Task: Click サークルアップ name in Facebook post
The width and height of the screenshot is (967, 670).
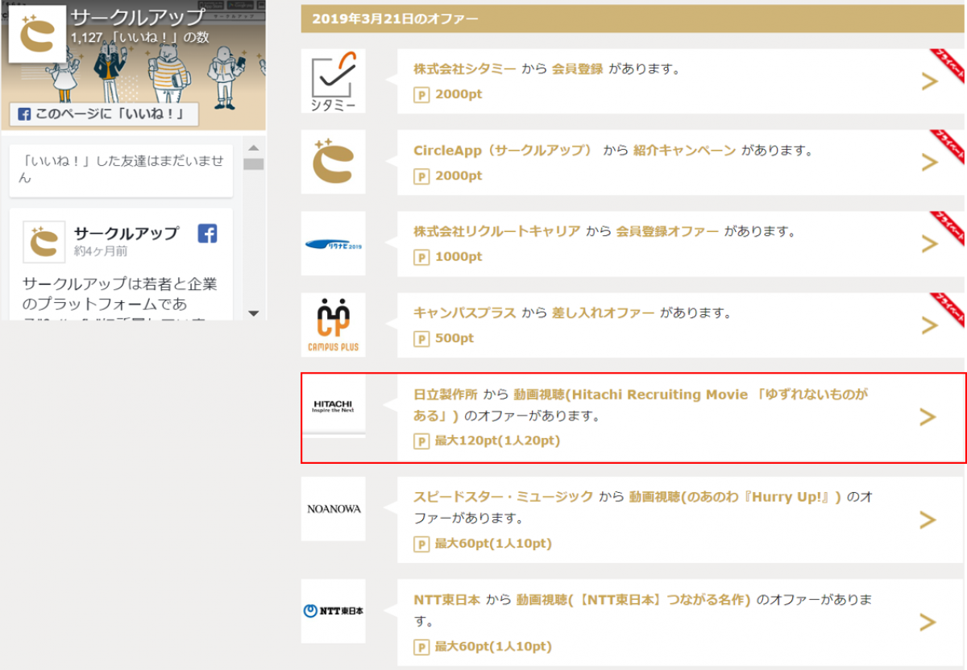Action: pyautogui.click(x=127, y=233)
